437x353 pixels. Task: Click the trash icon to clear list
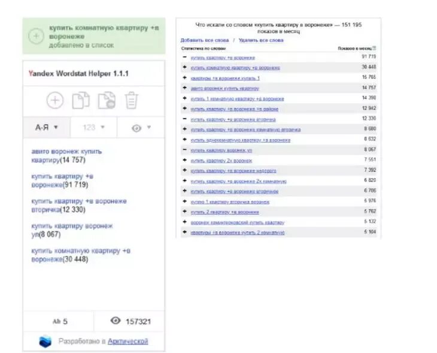tap(131, 100)
